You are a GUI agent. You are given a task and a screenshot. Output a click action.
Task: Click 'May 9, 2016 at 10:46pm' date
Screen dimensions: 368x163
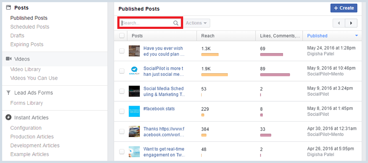pos(331,68)
